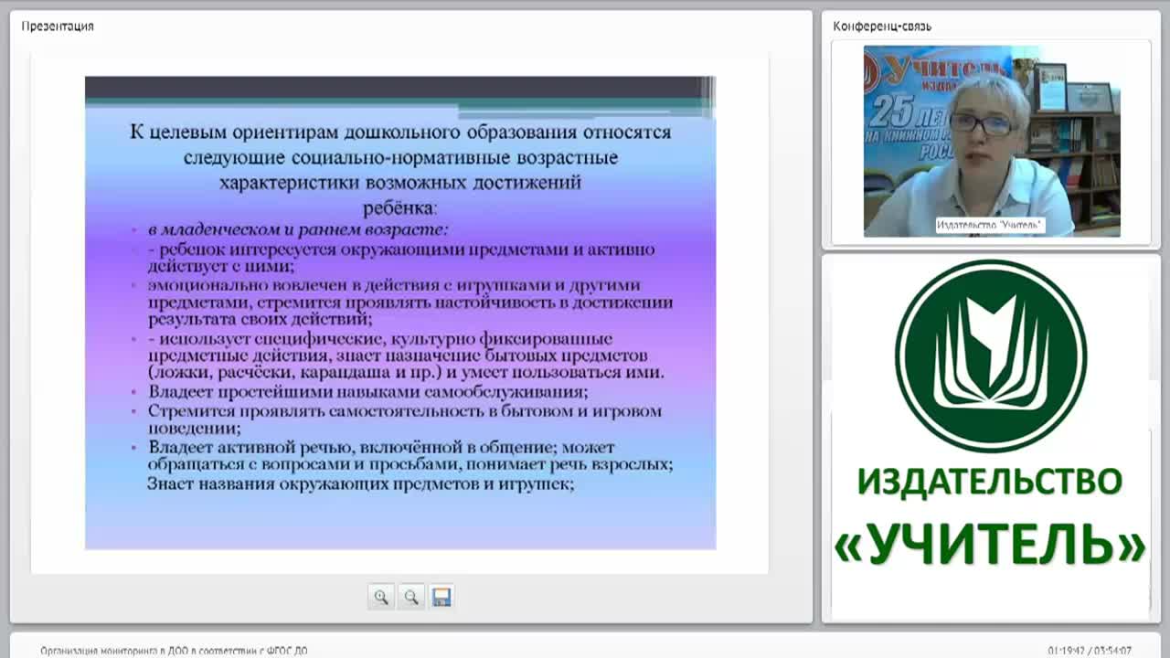This screenshot has width=1170, height=658.
Task: Click the 'Издательство "Учитель"' name label on video
Action: 990,225
